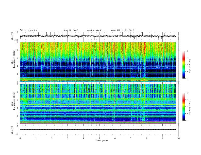Click the ch.2 colorbar '-7' label
201x155 pixels.
pyautogui.click(x=187, y=121)
